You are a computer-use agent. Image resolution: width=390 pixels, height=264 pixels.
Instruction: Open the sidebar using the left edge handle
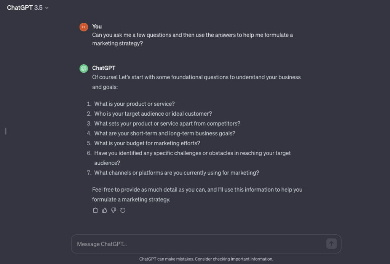tap(5, 131)
